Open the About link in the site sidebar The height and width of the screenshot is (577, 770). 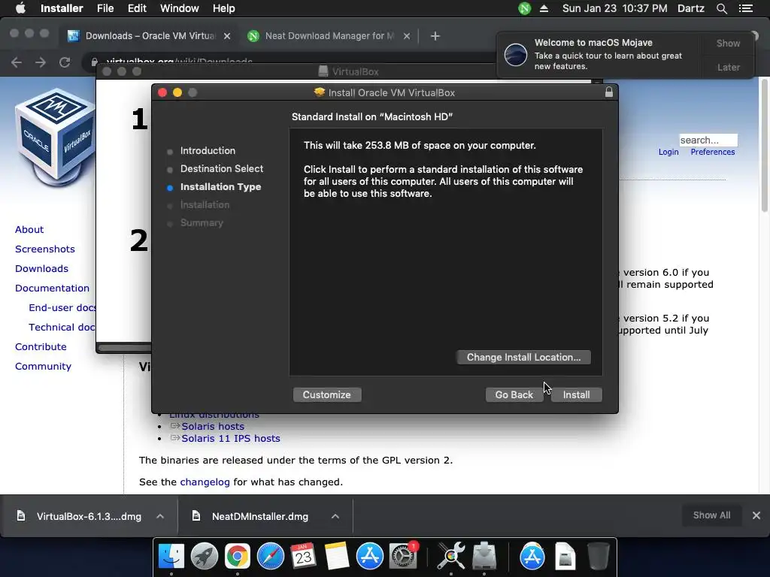coord(29,230)
